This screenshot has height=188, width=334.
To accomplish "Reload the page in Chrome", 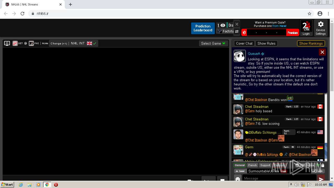I will click(22, 14).
